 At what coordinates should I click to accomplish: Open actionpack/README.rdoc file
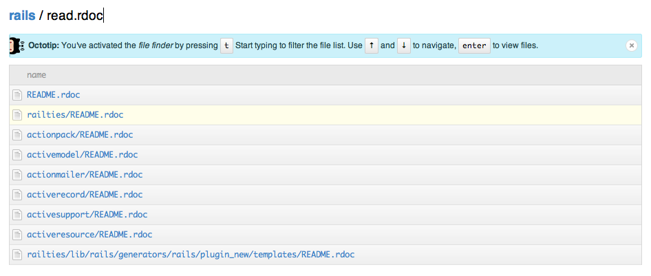(x=80, y=135)
